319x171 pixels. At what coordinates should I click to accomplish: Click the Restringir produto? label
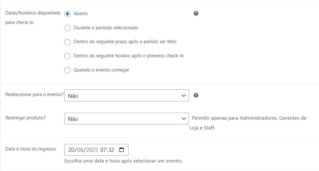tap(26, 118)
